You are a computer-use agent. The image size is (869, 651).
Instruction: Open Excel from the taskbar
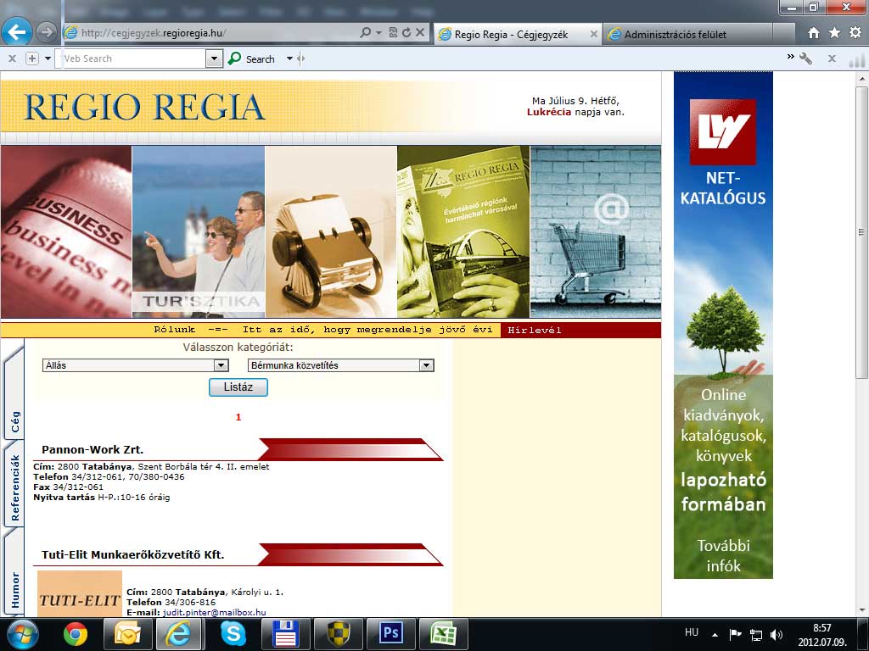click(444, 633)
